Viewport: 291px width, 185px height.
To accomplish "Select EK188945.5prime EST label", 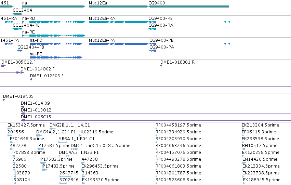I will [x=262, y=180].
